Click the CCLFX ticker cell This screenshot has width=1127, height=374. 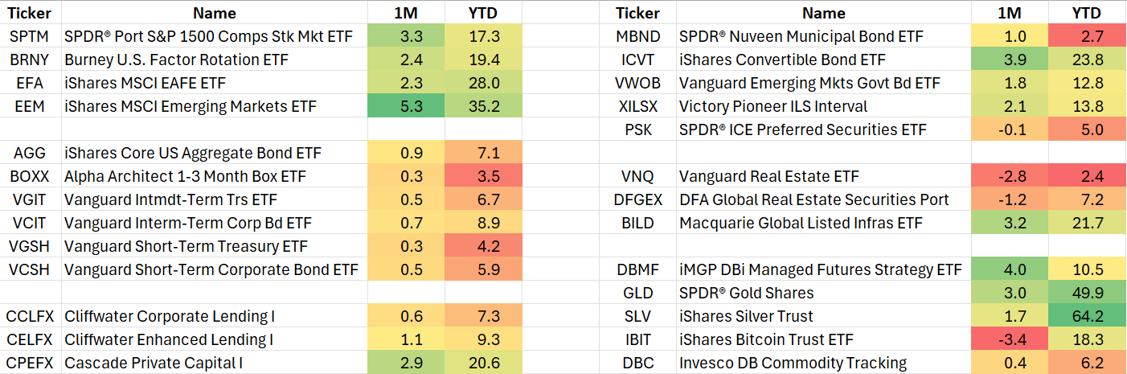coord(31,316)
